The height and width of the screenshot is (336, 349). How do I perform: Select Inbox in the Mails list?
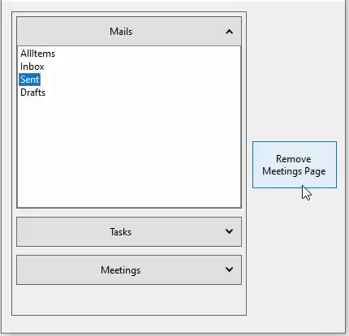tap(32, 67)
